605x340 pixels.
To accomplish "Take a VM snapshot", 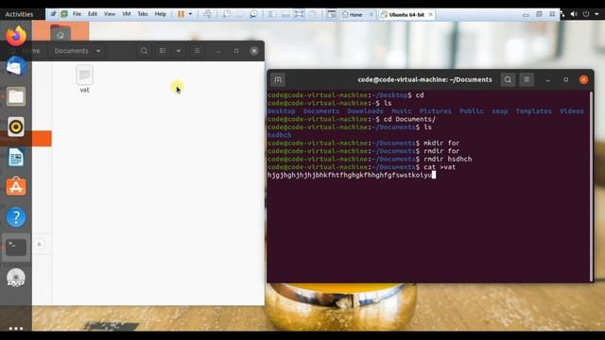I will coord(227,14).
